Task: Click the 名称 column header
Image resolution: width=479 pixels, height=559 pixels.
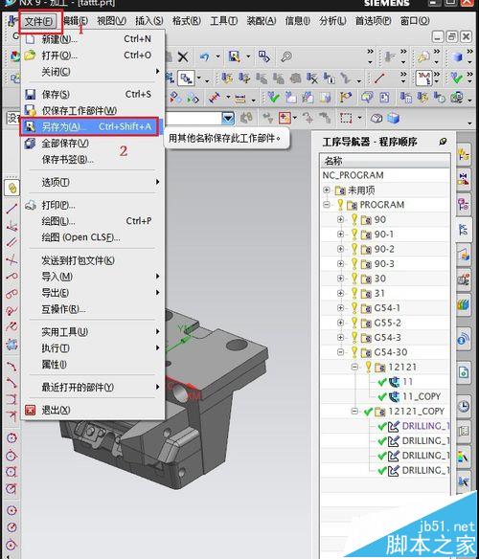Action: click(385, 161)
